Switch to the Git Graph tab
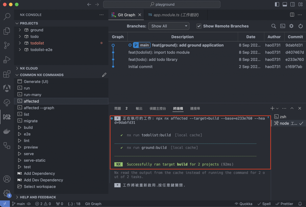306x207 pixels. coord(126,15)
